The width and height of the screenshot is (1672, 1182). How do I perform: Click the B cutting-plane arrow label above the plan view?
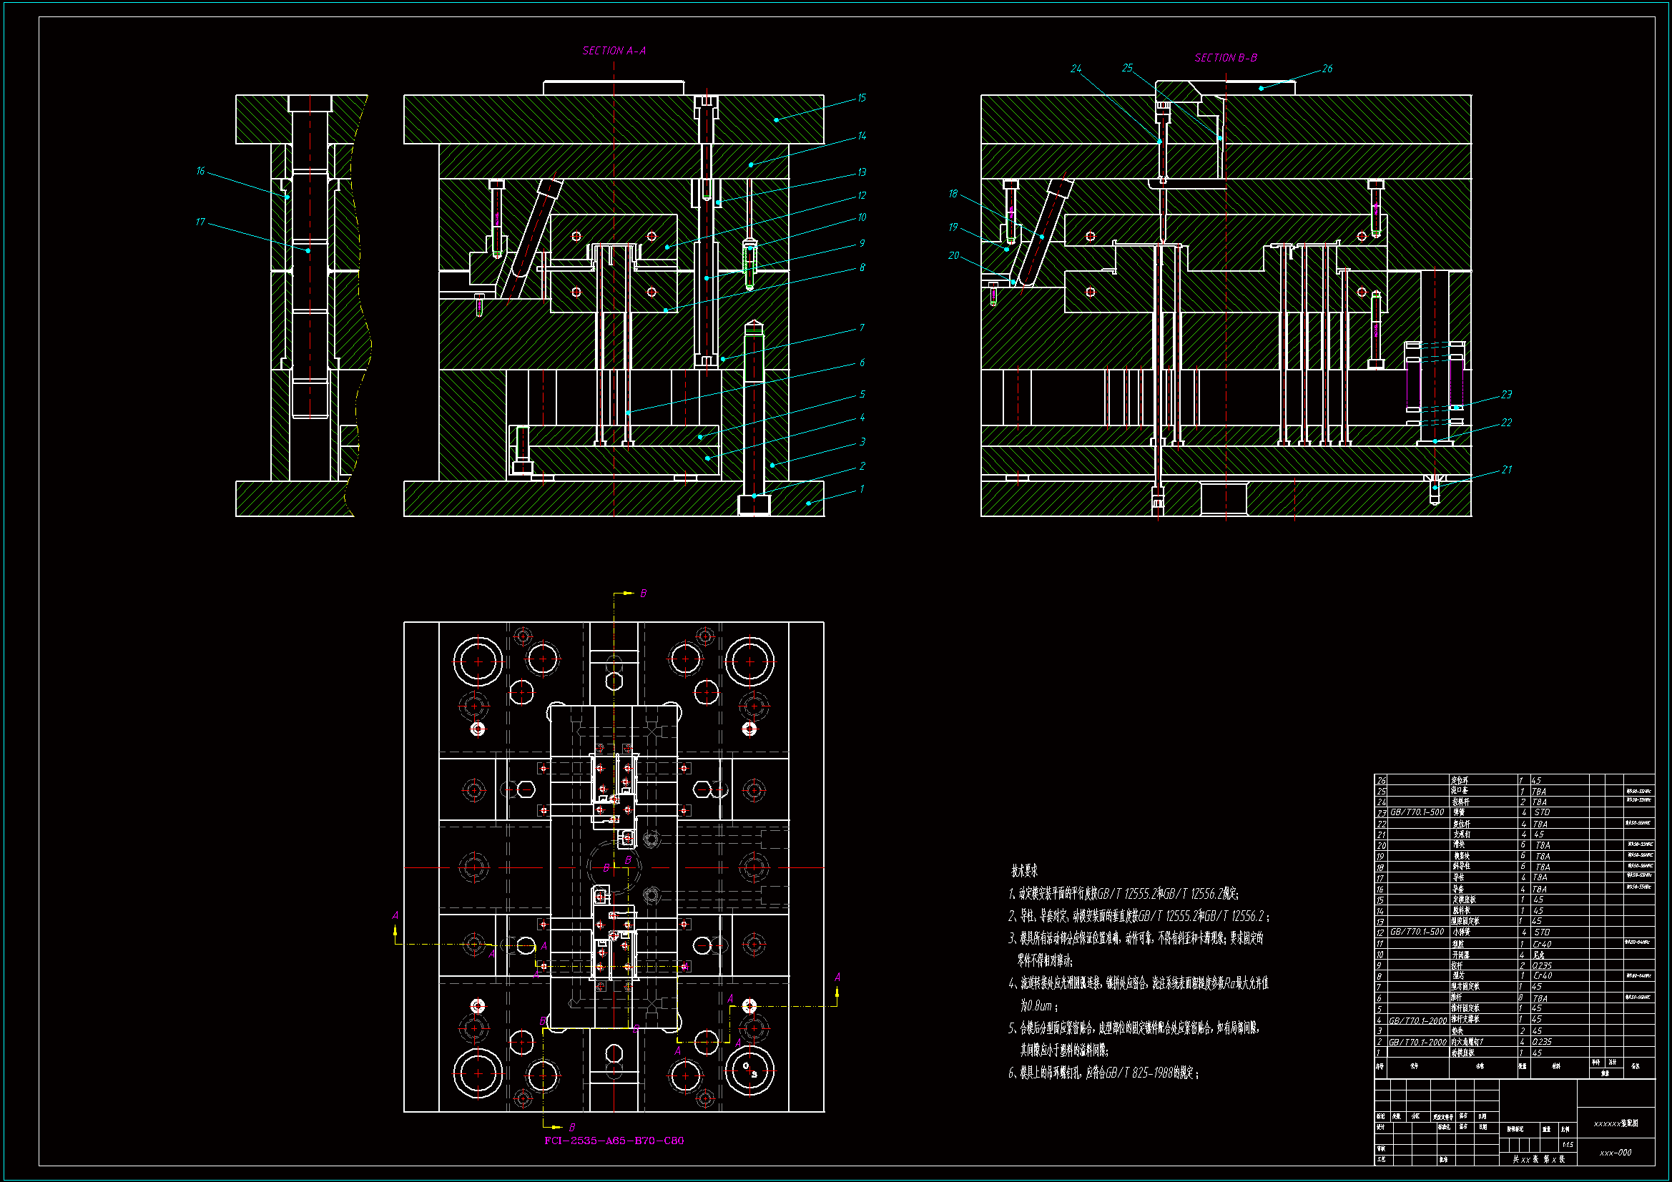point(643,594)
